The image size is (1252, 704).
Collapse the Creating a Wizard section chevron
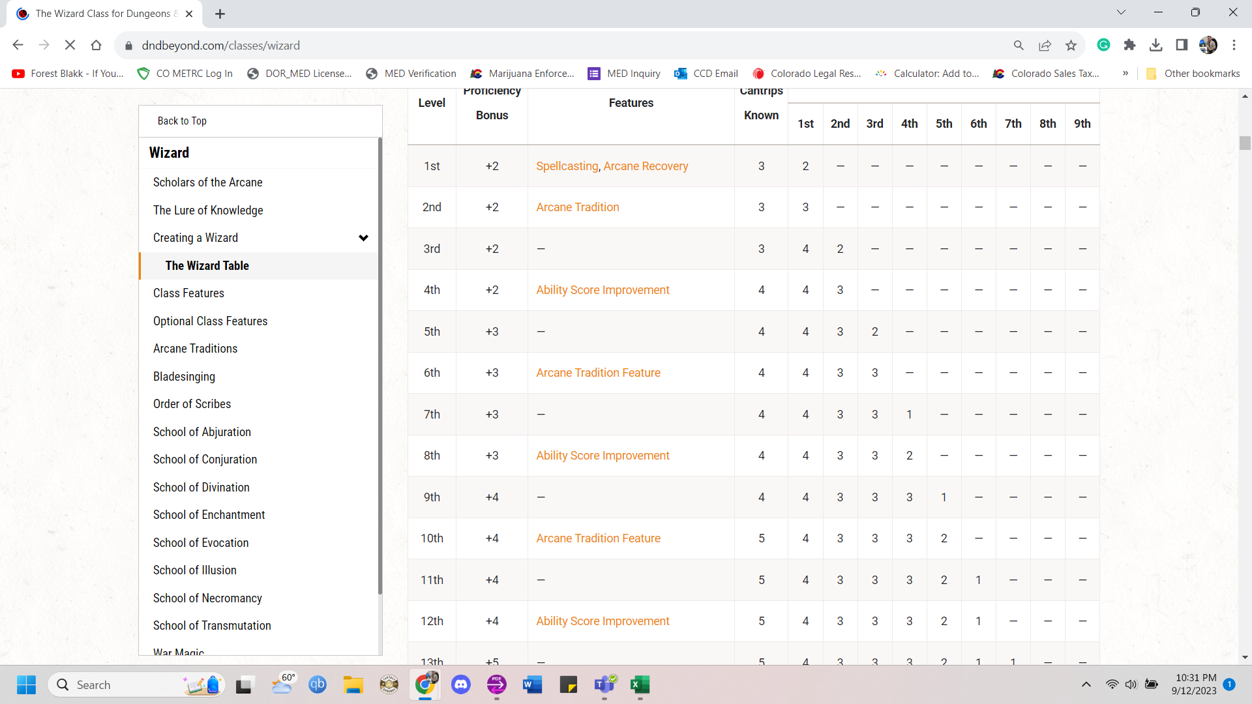363,238
